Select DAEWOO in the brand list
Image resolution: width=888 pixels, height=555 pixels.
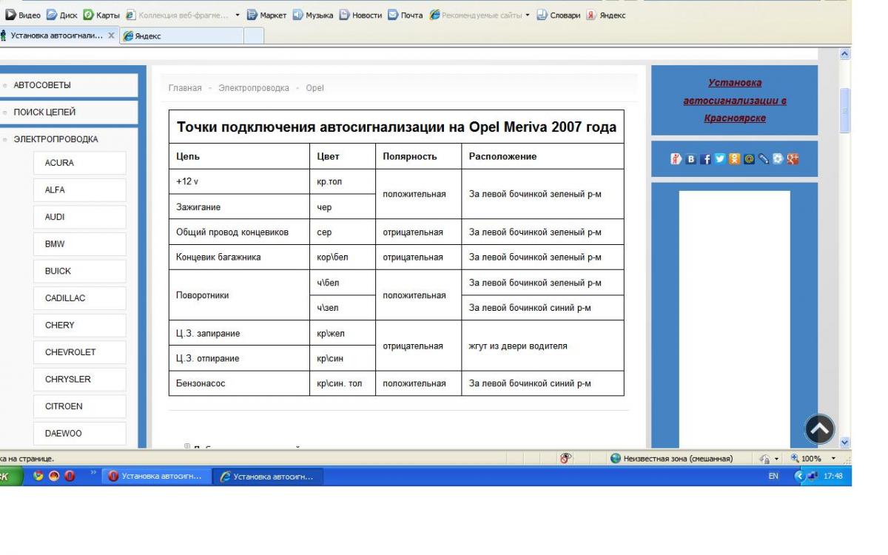(x=80, y=434)
